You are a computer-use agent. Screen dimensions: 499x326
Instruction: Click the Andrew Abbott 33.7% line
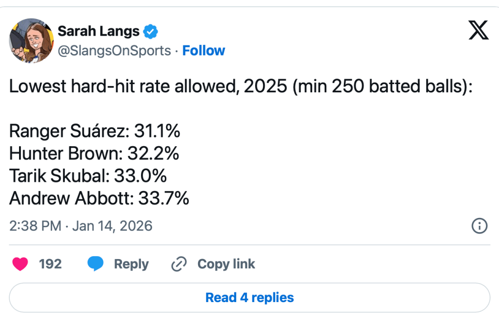(99, 198)
